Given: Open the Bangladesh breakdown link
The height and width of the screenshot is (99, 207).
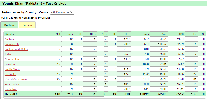Looking at the screenshot, I should [x=12, y=44].
